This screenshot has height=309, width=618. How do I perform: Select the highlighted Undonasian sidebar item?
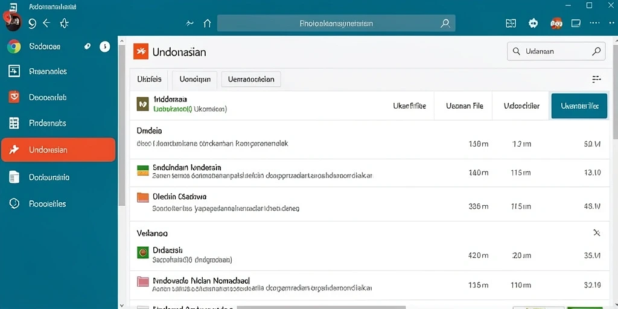point(58,150)
